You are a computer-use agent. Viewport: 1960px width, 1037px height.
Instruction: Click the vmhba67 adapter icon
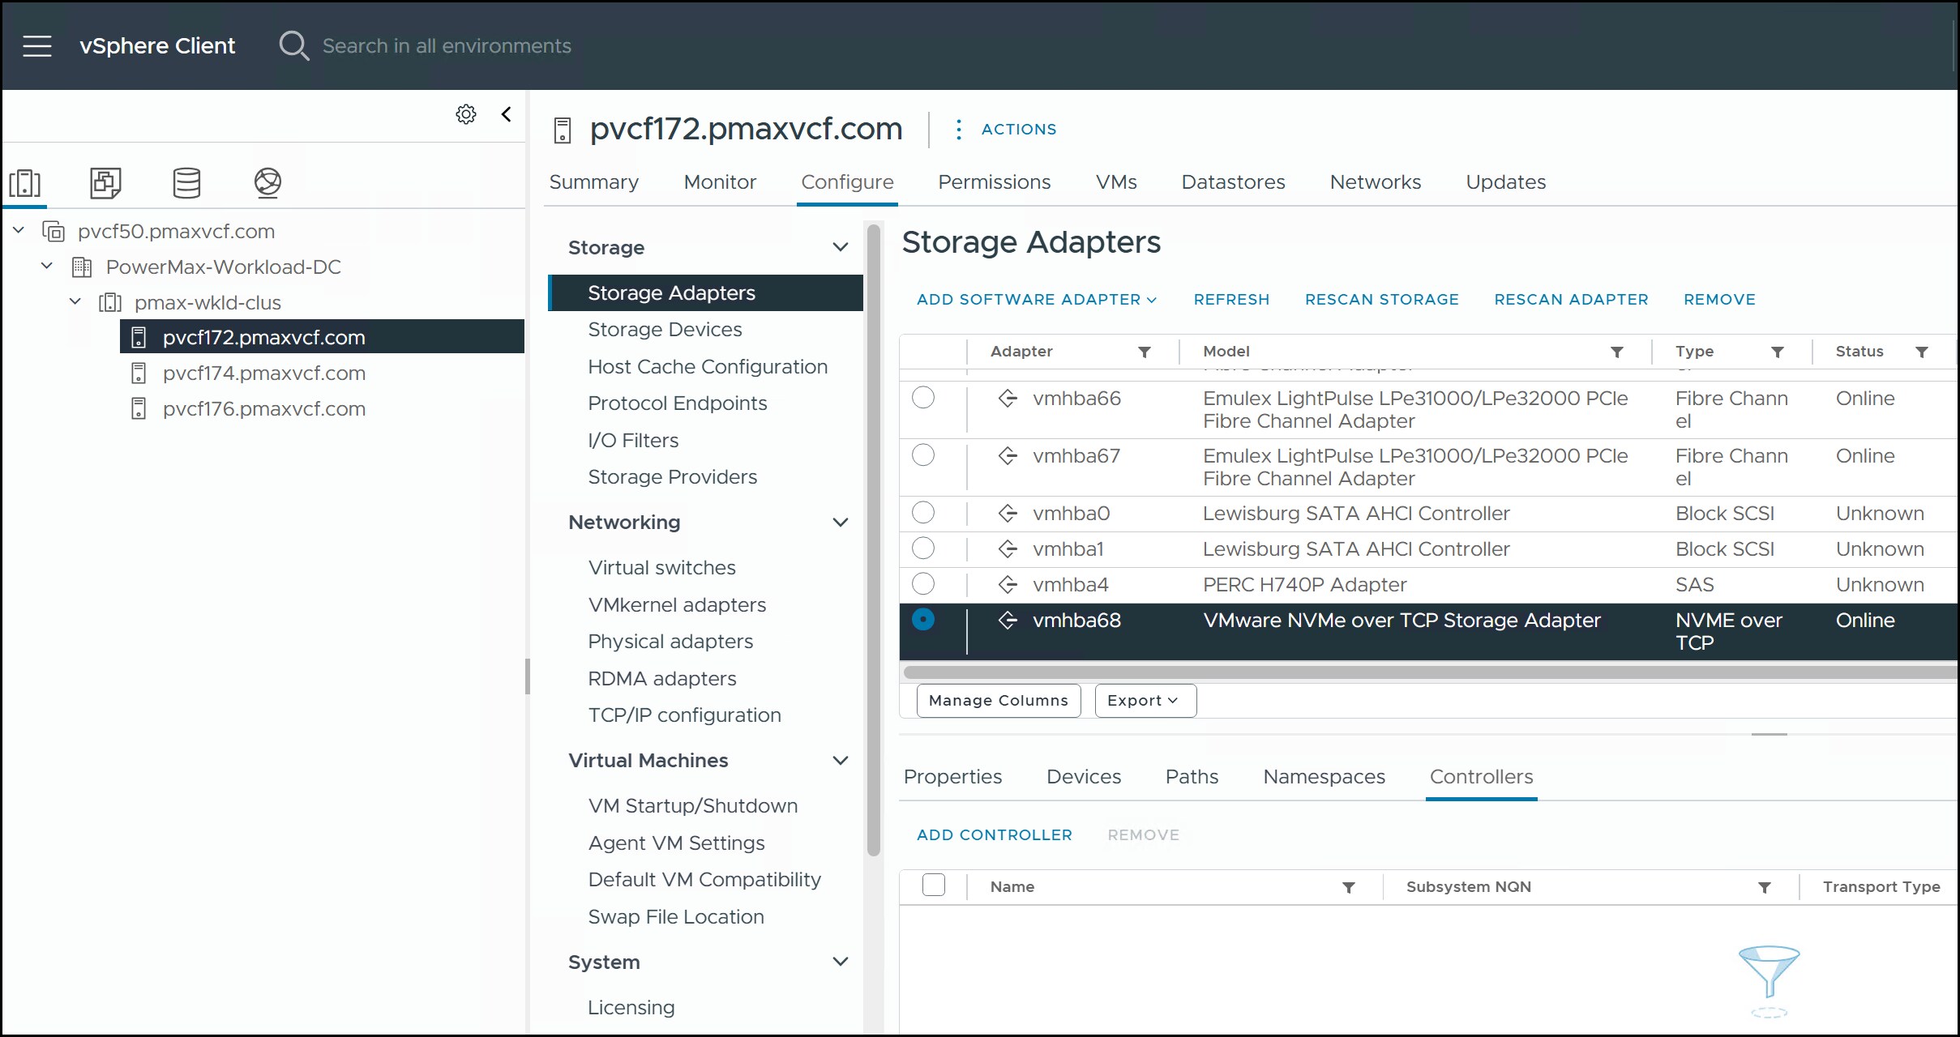[1008, 456]
